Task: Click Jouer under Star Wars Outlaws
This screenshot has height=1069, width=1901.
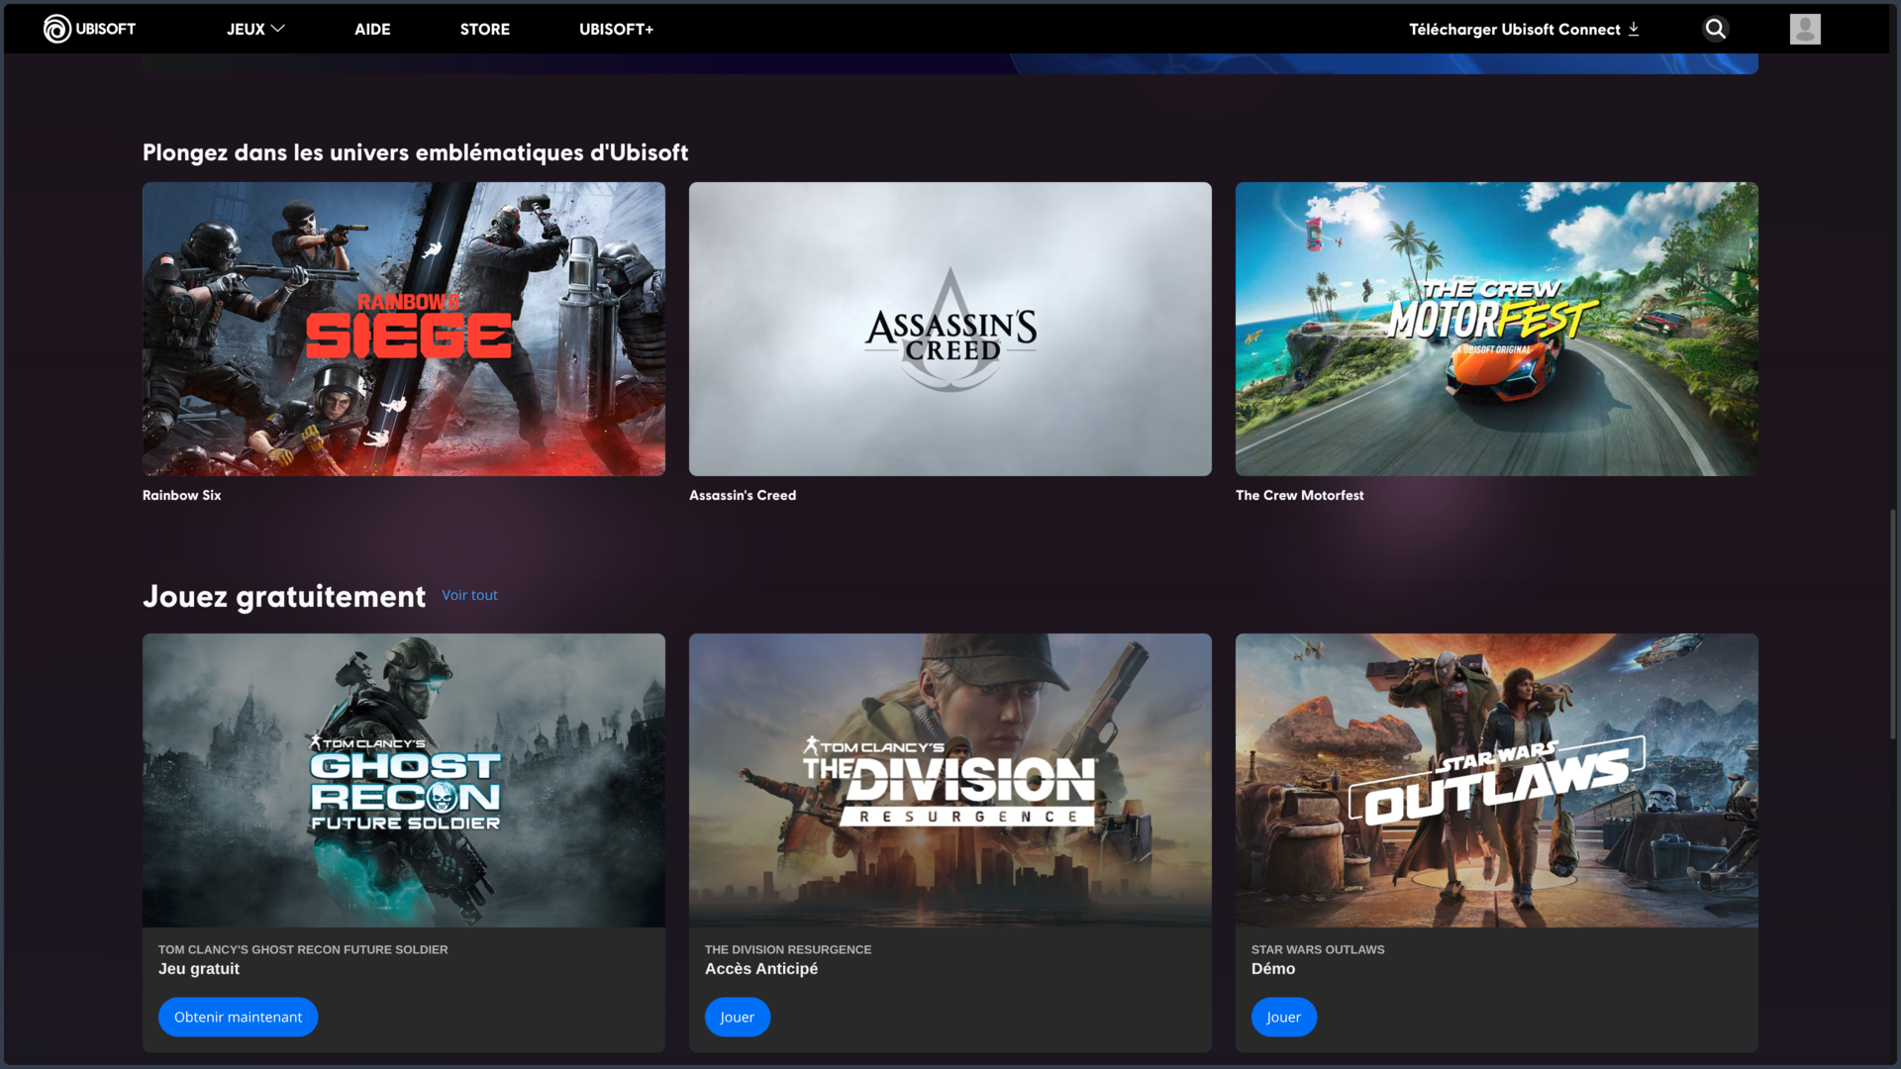Action: [x=1284, y=1017]
